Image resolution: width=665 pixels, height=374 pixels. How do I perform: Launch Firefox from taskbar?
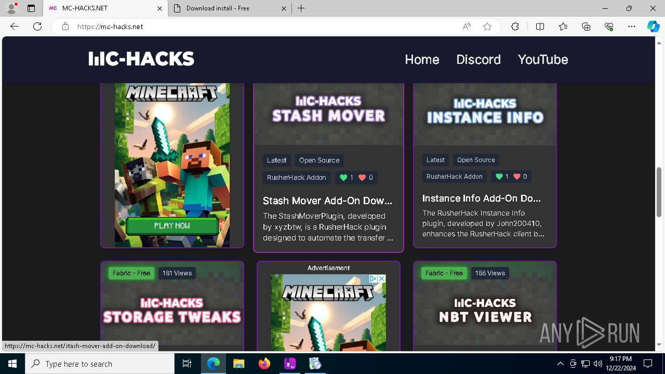(264, 364)
